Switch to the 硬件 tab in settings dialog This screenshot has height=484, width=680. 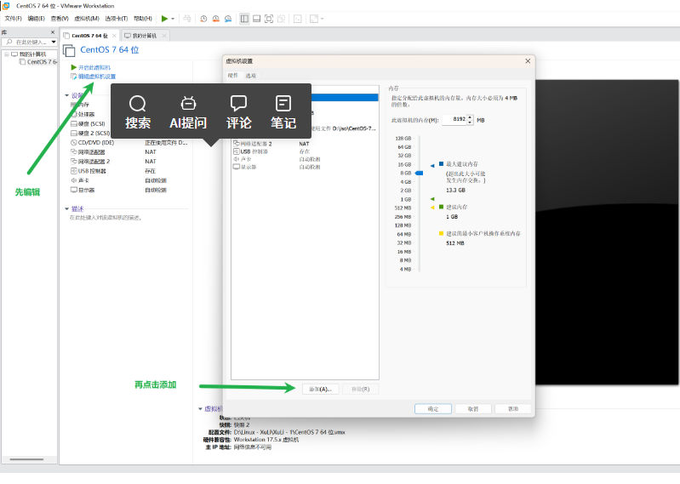233,76
